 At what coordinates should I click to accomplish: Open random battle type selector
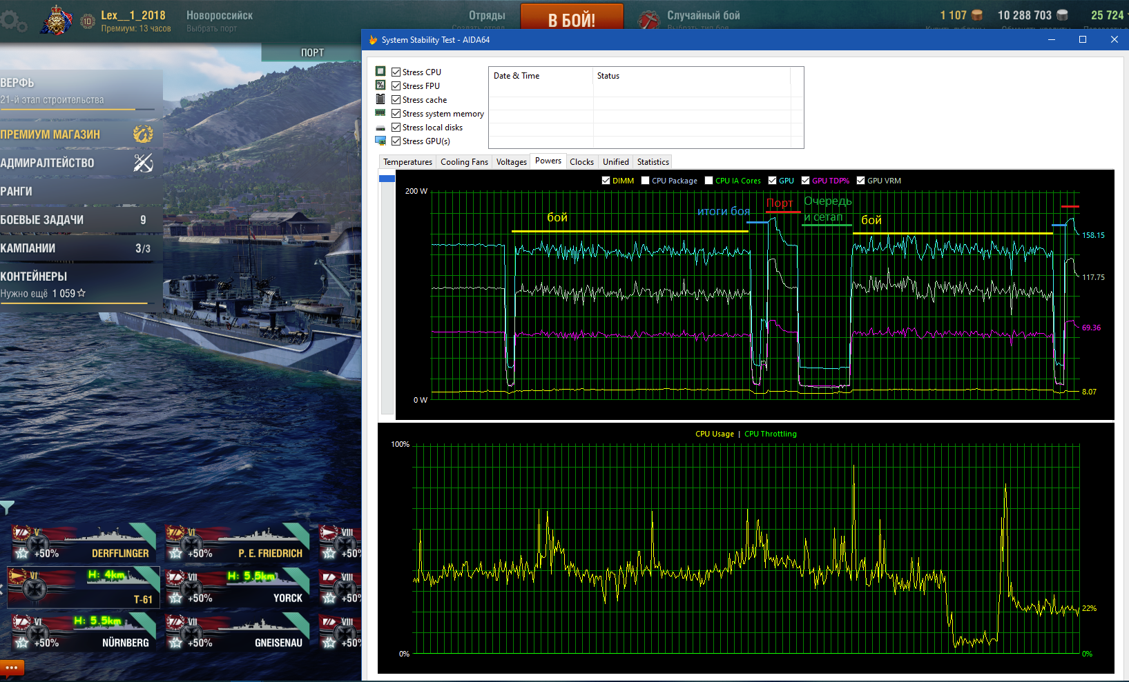coord(691,20)
